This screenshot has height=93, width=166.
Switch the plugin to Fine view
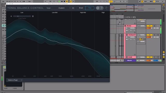90,8
